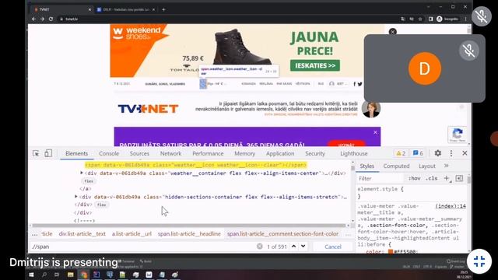498x280 pixels.
Task: Switch to the DELFI browser tab
Action: click(x=125, y=9)
